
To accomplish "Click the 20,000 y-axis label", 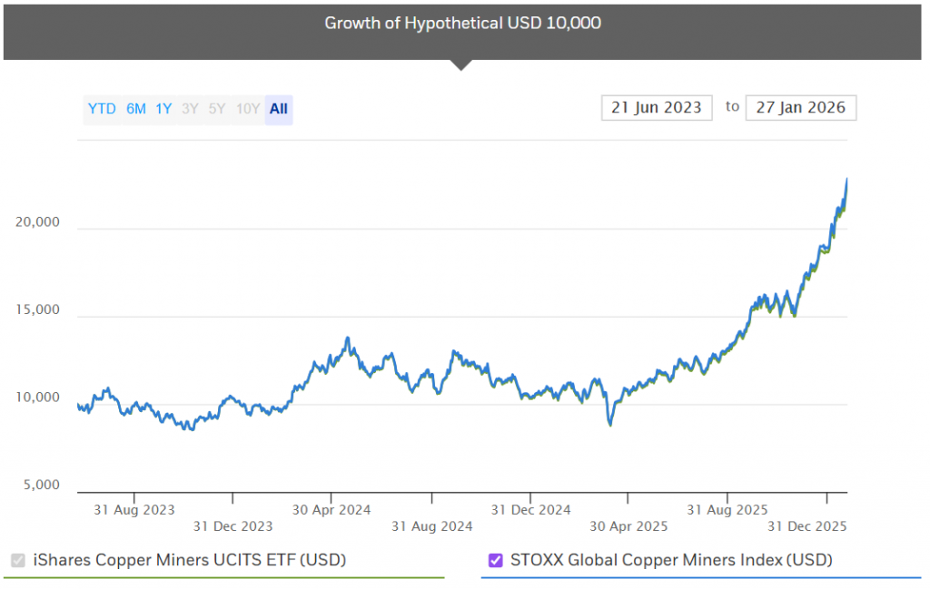I will point(37,222).
